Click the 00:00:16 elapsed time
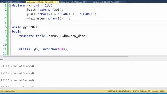 tap(163, 91)
